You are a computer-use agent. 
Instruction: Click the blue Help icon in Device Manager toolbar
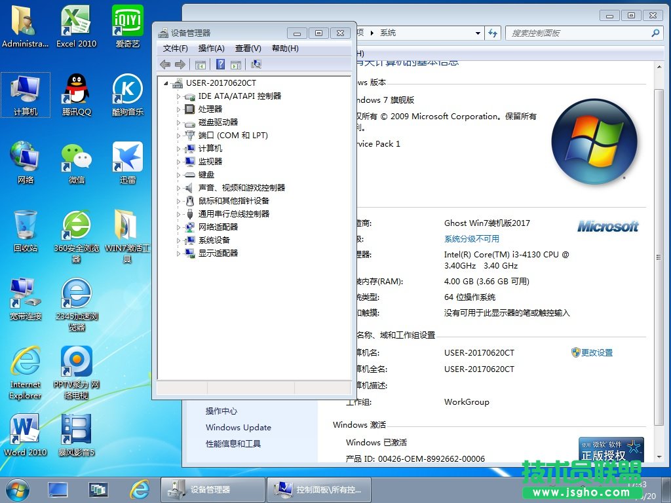[221, 64]
